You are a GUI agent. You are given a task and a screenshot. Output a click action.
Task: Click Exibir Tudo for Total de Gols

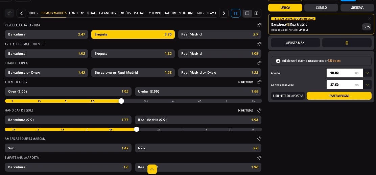coord(245,82)
